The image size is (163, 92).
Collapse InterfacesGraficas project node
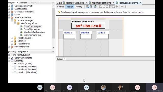tap(9, 18)
